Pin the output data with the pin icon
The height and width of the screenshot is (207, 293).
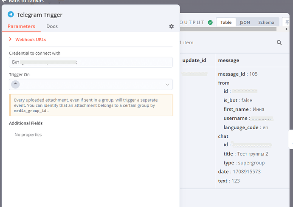(x=287, y=23)
